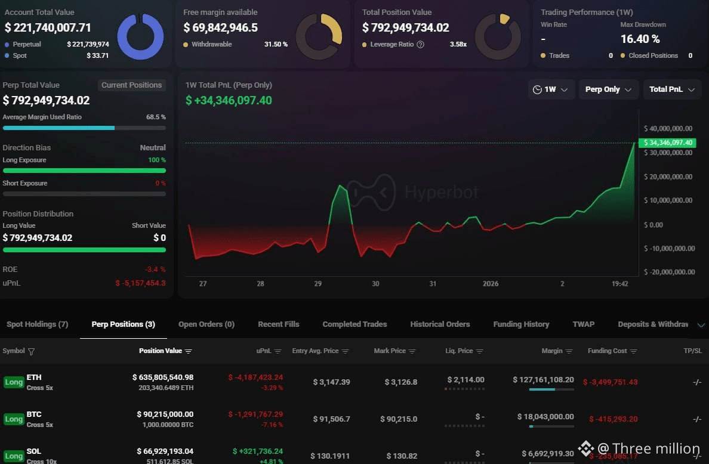Sort by Entry Avg. Price column icon
The height and width of the screenshot is (464, 709).
coord(345,351)
